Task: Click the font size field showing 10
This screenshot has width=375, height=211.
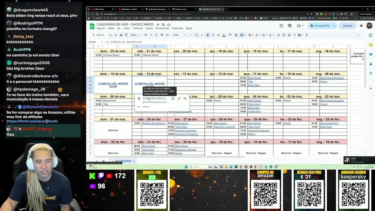Action: click(x=196, y=35)
